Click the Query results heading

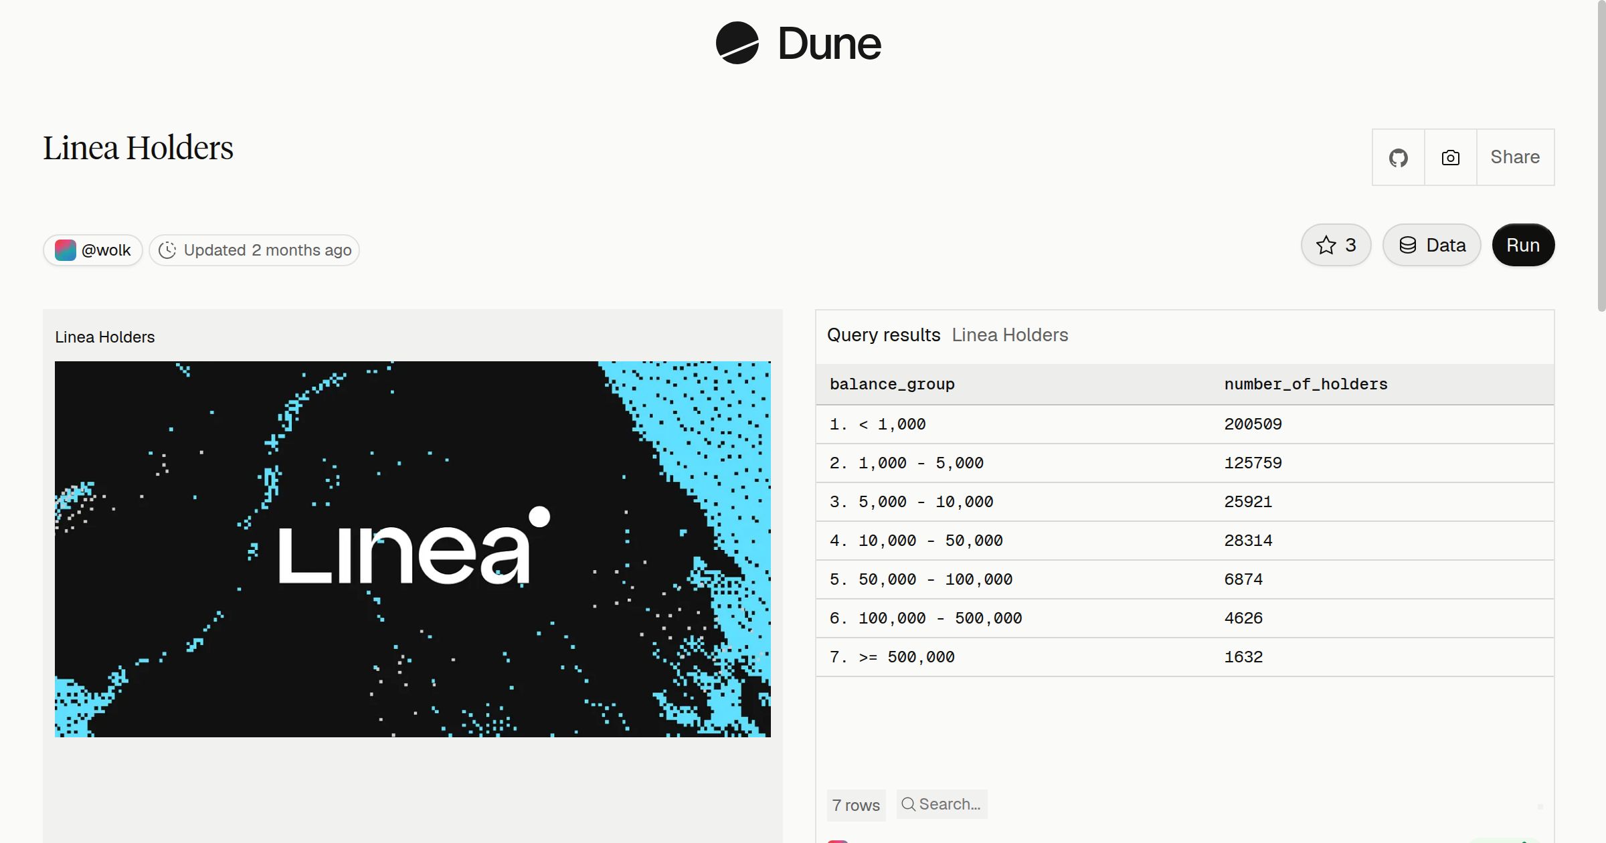coord(883,335)
